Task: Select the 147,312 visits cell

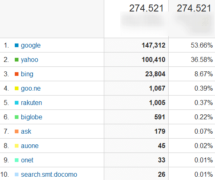Action: pos(136,46)
